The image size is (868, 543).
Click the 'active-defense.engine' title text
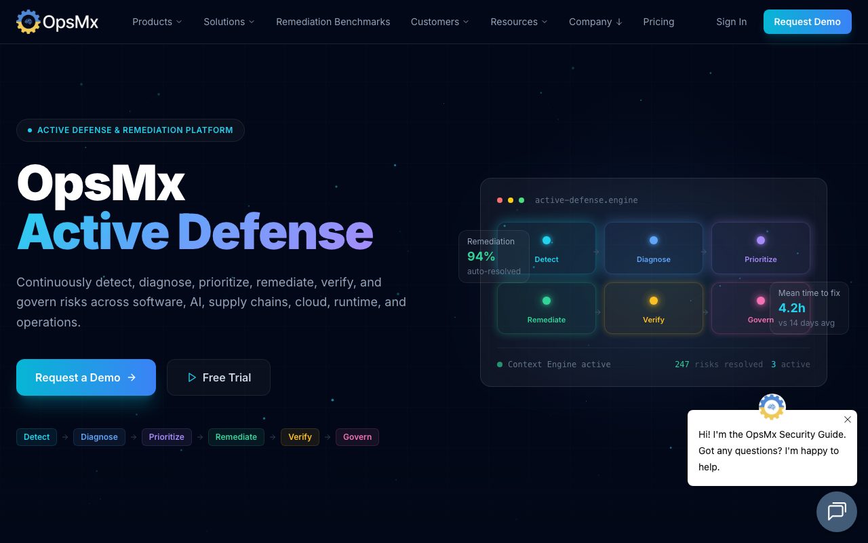[x=587, y=200]
